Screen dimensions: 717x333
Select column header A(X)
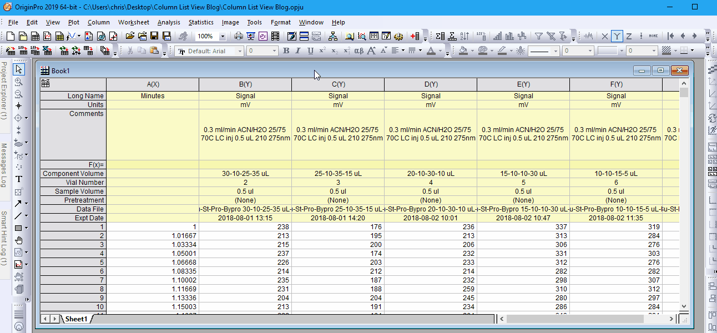153,84
